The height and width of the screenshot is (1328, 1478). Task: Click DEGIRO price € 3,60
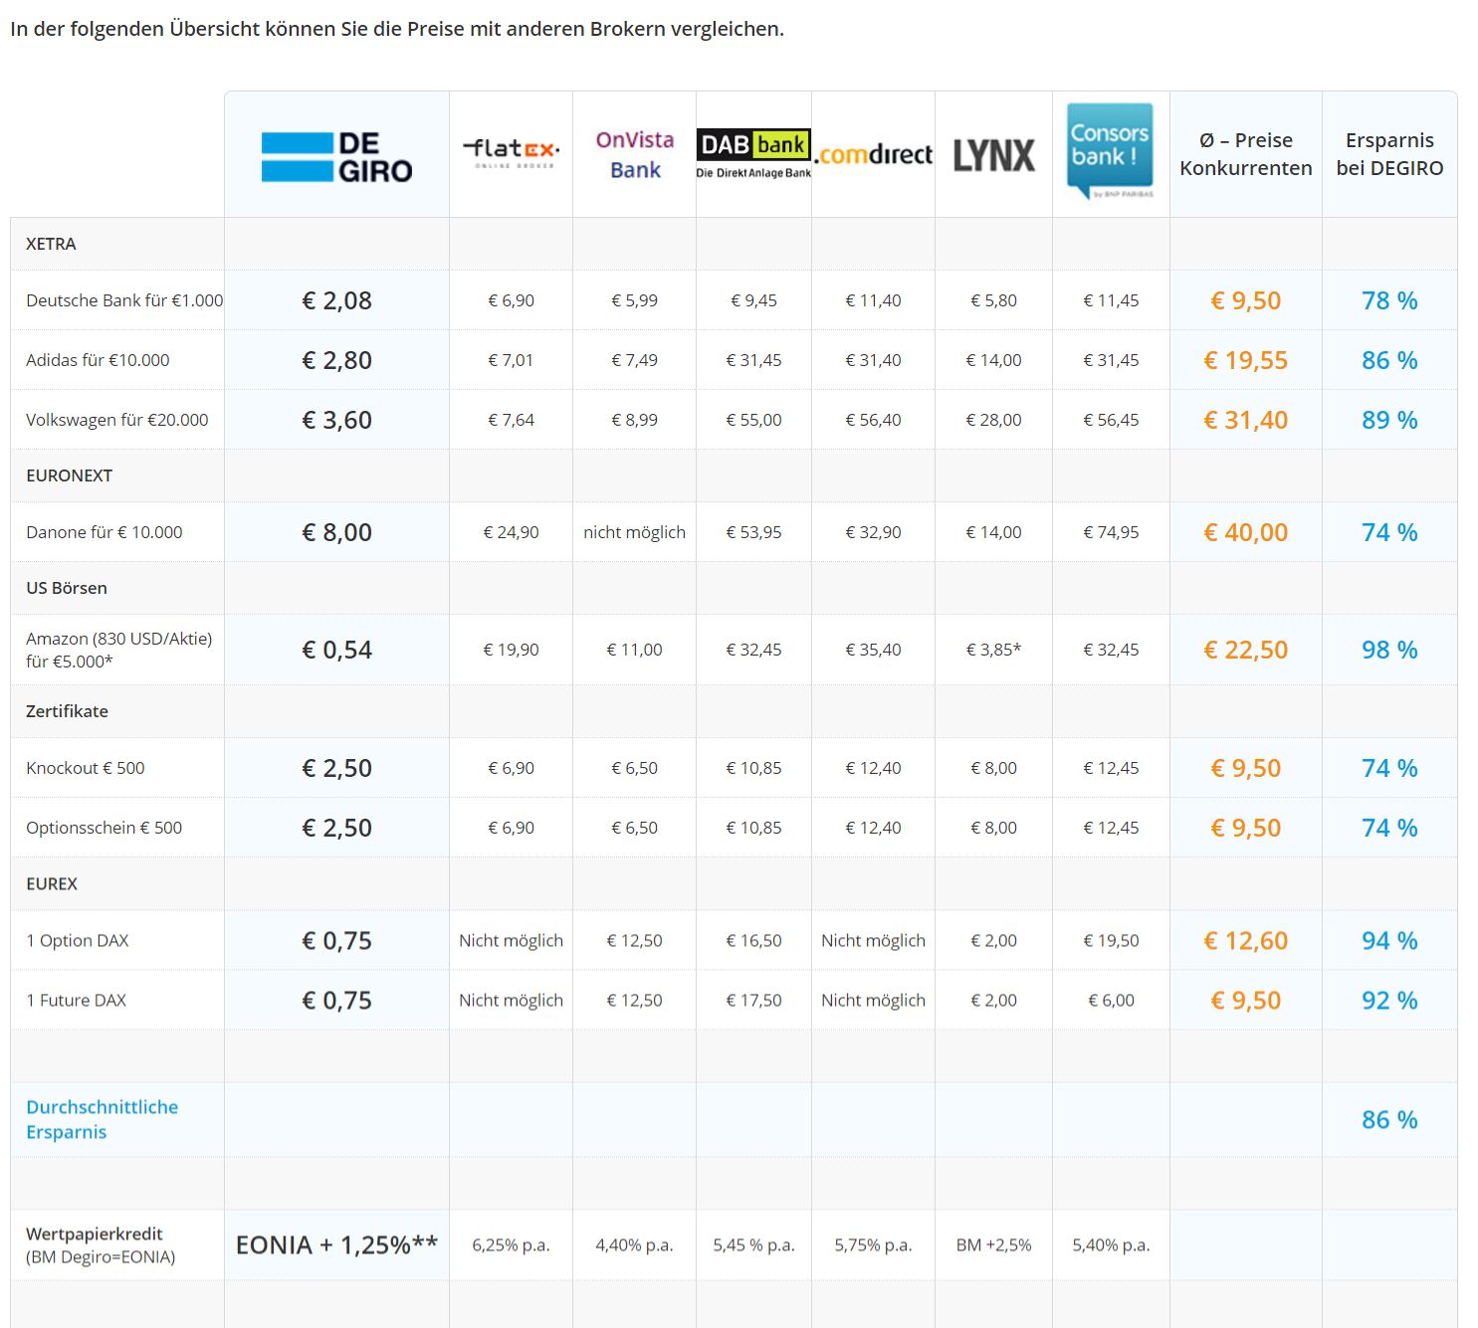(x=336, y=420)
